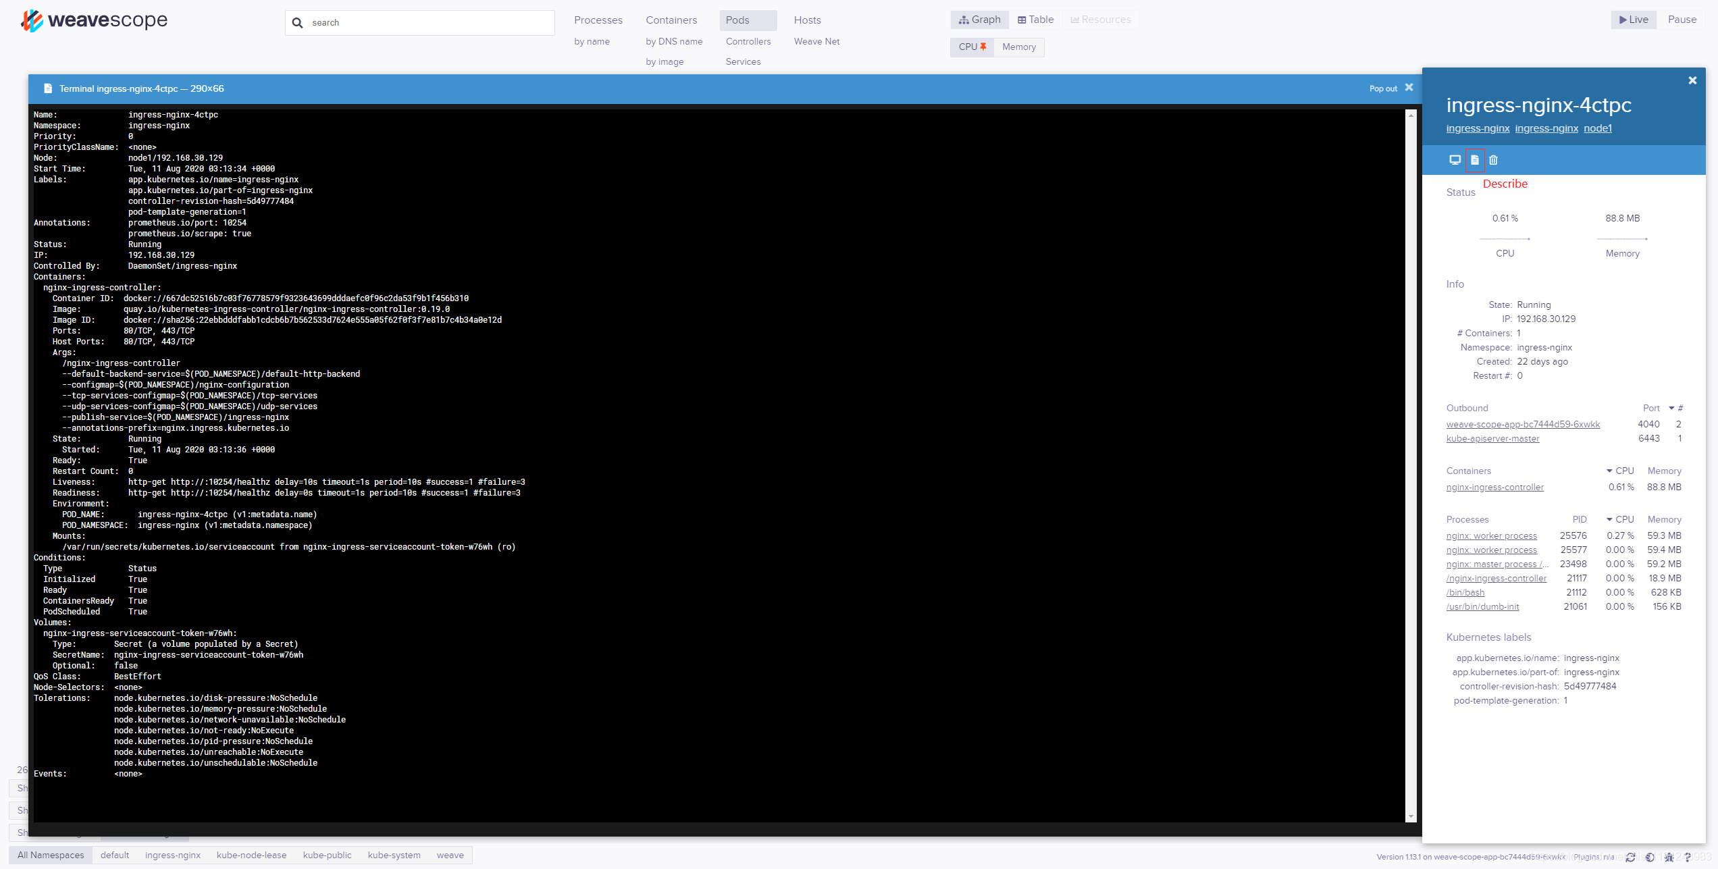The image size is (1718, 869).
Task: Click the Weave Scope logo
Action: [x=95, y=20]
